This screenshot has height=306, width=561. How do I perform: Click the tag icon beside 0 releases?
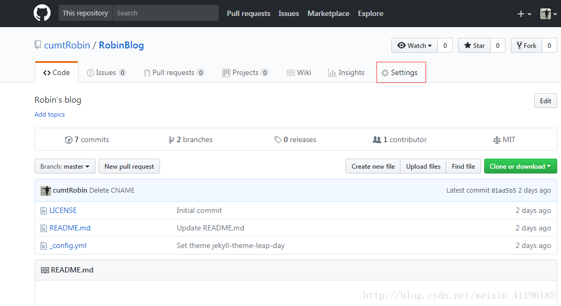[x=278, y=139]
